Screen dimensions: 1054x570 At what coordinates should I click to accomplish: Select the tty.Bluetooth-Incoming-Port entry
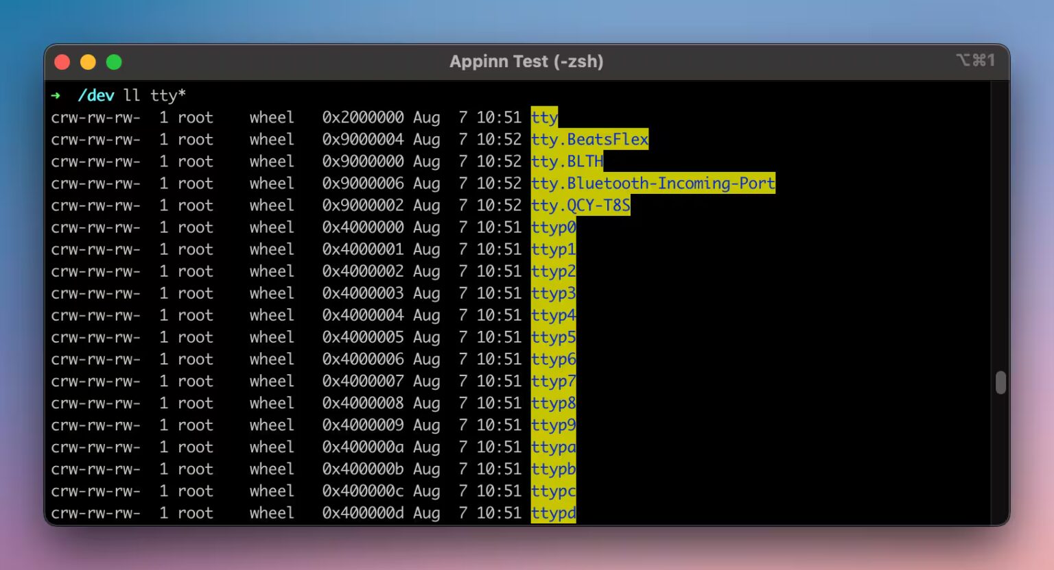coord(652,183)
